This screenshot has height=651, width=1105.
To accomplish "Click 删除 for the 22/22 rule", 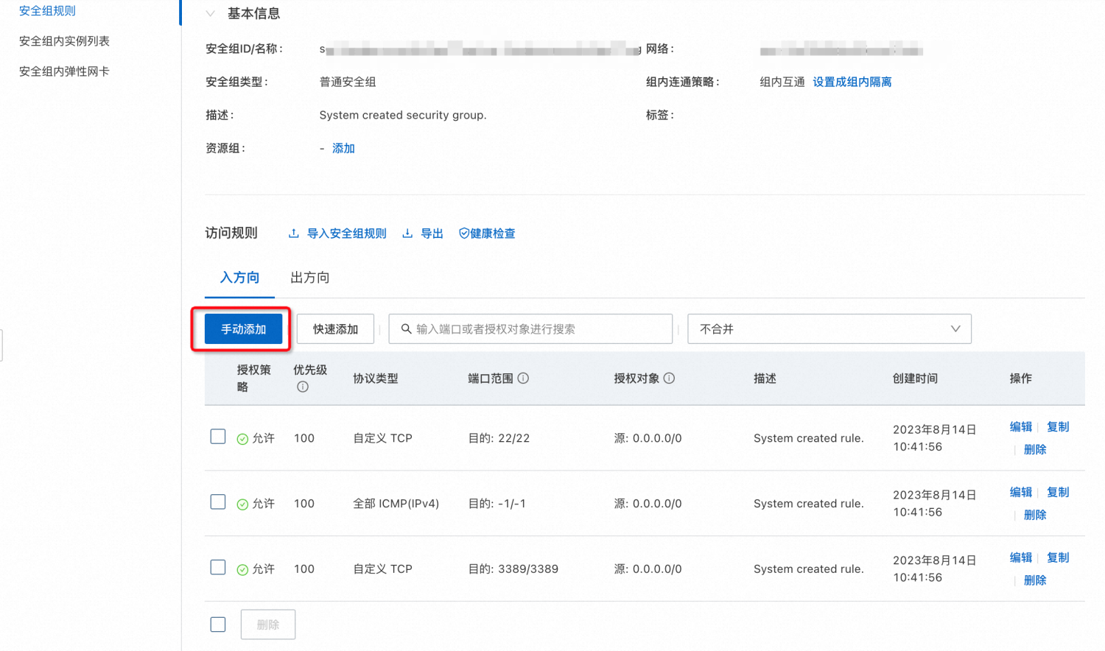I will (x=1035, y=450).
